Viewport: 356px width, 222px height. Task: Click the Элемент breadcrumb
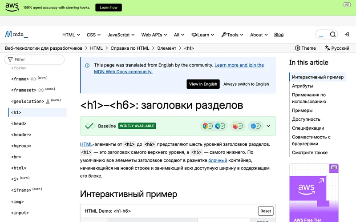(166, 48)
